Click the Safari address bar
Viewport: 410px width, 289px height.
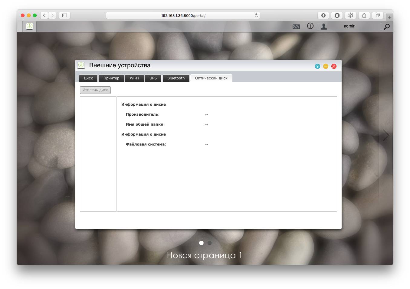183,15
